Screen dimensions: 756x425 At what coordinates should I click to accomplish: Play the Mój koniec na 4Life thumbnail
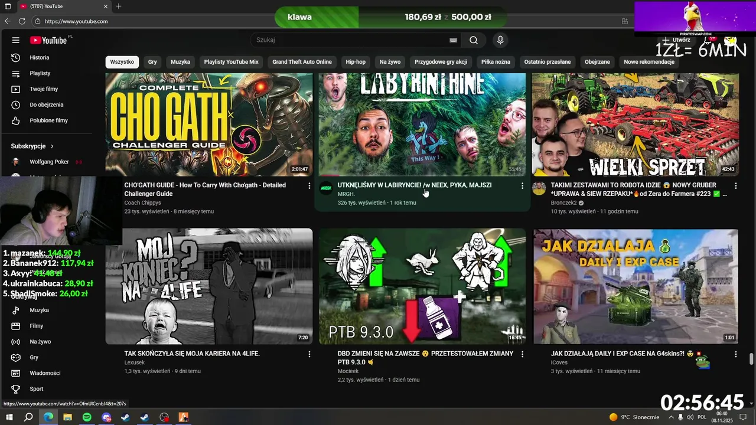(209, 286)
